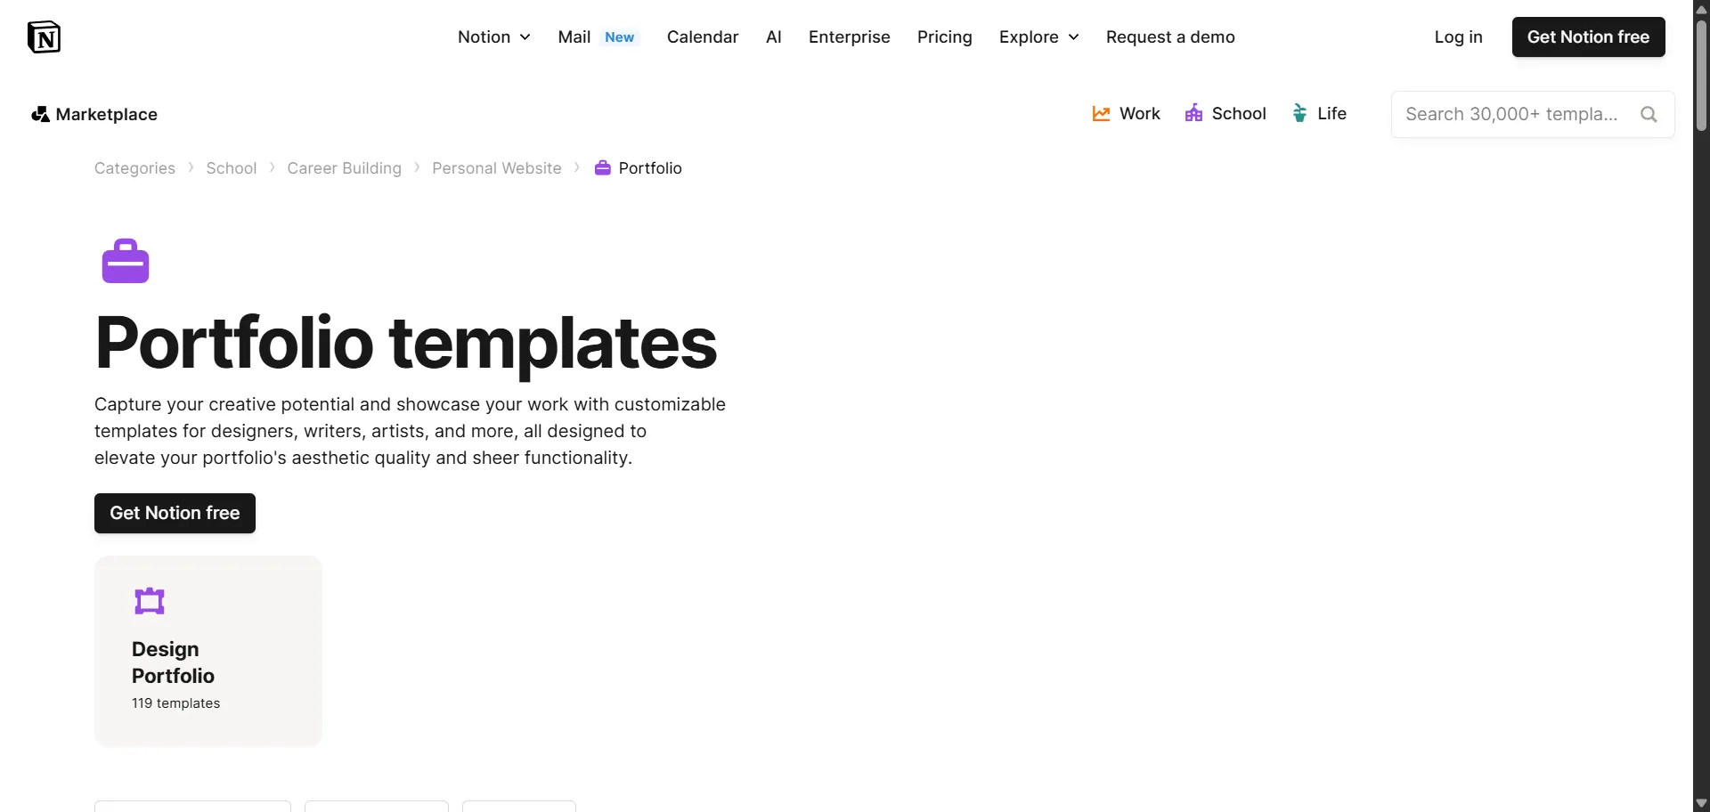This screenshot has width=1710, height=812.
Task: Open the AI menu item
Action: 774,37
